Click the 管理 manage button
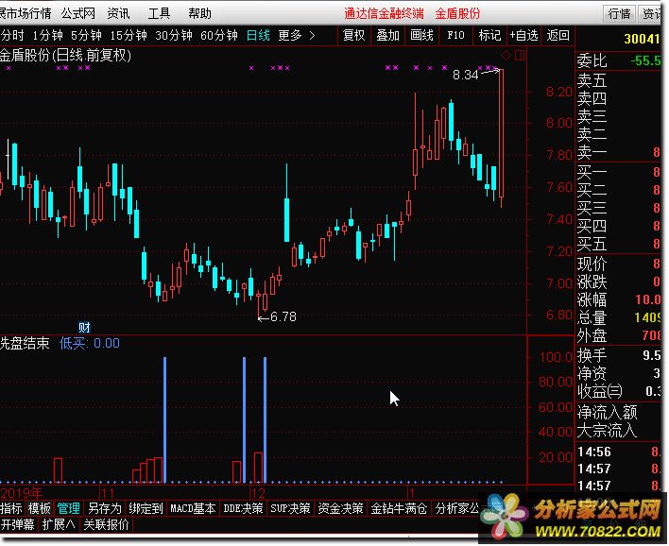The width and height of the screenshot is (669, 546). [68, 508]
